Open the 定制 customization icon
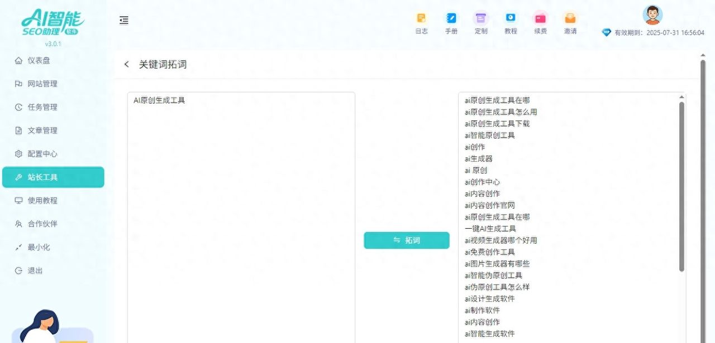 pyautogui.click(x=481, y=21)
